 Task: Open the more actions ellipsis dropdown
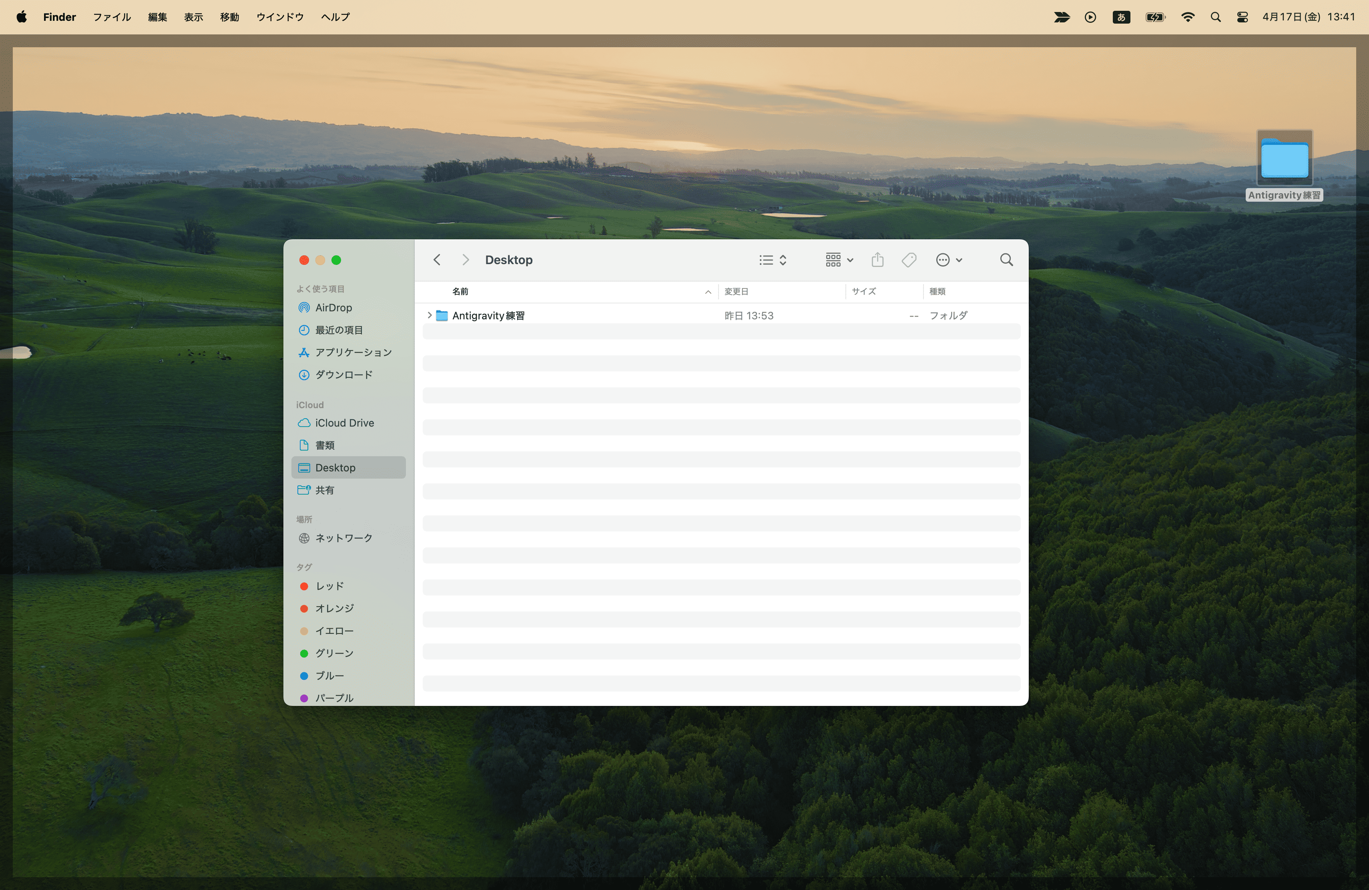pos(949,260)
